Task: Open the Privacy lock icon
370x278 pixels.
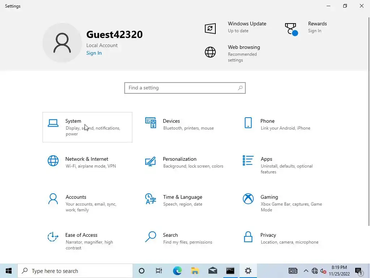Action: click(248, 237)
